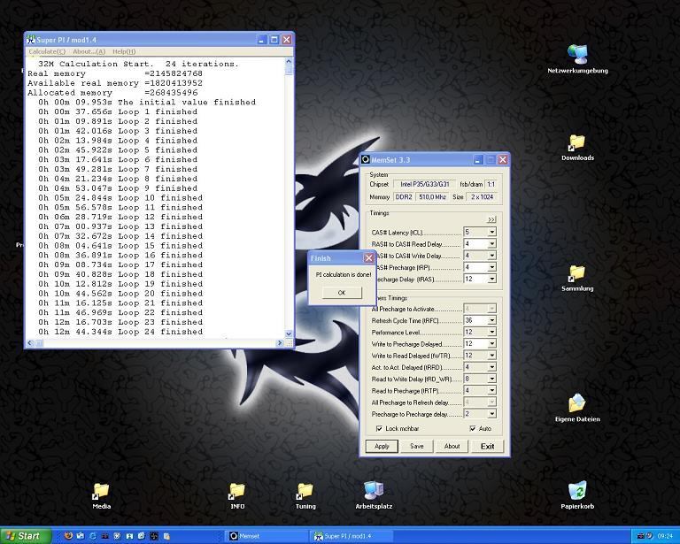Click OK in the Finish dialog
680x544 pixels.
[x=342, y=293]
